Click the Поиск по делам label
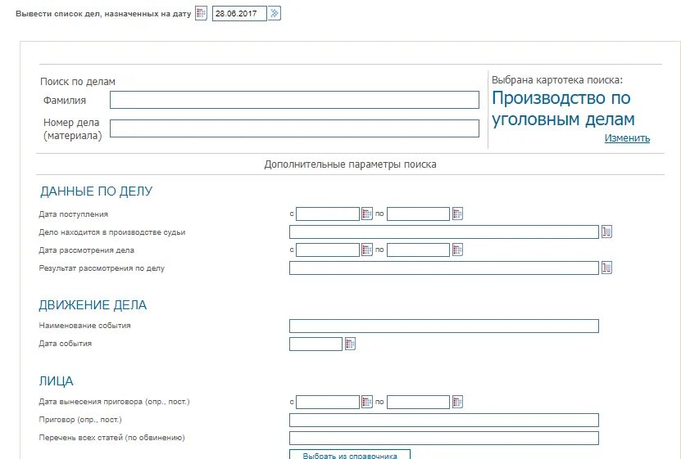 [78, 82]
